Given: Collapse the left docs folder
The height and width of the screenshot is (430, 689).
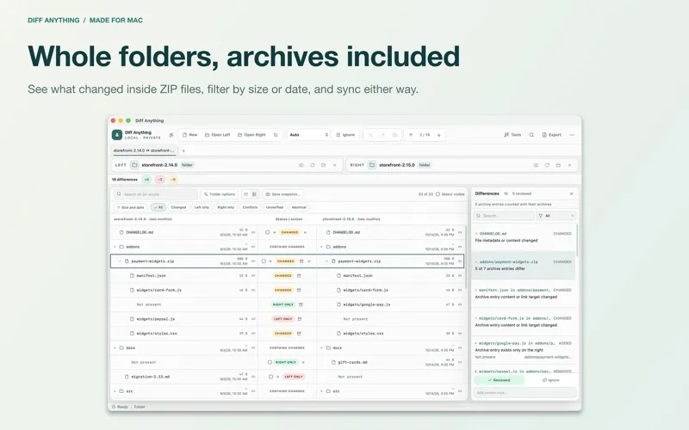Looking at the screenshot, I should [x=115, y=347].
